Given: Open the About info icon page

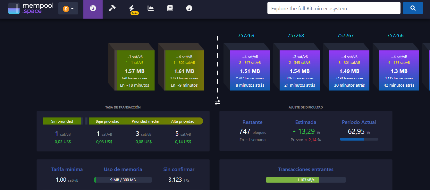Looking at the screenshot, I should (189, 8).
